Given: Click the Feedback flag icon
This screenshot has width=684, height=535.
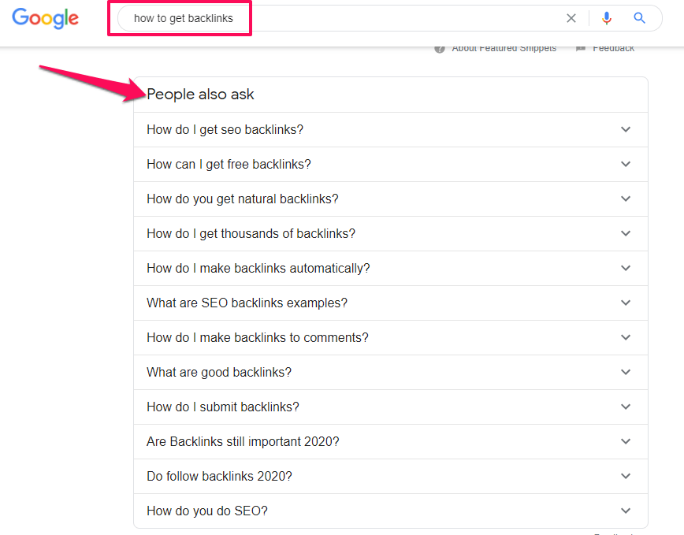Looking at the screenshot, I should coord(581,49).
